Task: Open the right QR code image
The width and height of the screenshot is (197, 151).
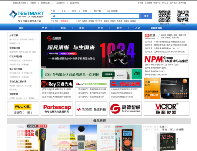Action: coord(182,16)
